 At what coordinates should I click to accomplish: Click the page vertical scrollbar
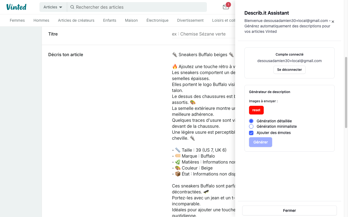[x=346, y=92]
